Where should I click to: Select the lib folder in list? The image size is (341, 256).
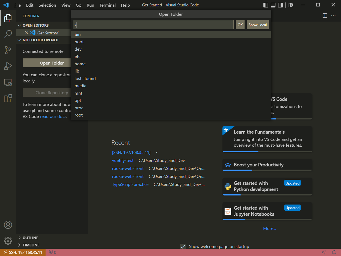click(x=171, y=71)
